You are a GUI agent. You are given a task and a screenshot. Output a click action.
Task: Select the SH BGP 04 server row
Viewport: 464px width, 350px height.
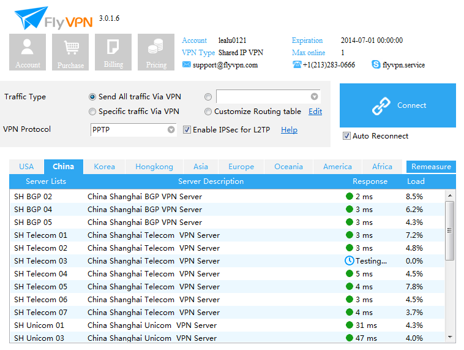[227, 209]
